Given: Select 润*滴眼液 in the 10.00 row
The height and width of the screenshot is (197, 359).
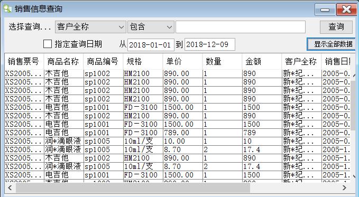Looking at the screenshot, I should tap(63, 141).
